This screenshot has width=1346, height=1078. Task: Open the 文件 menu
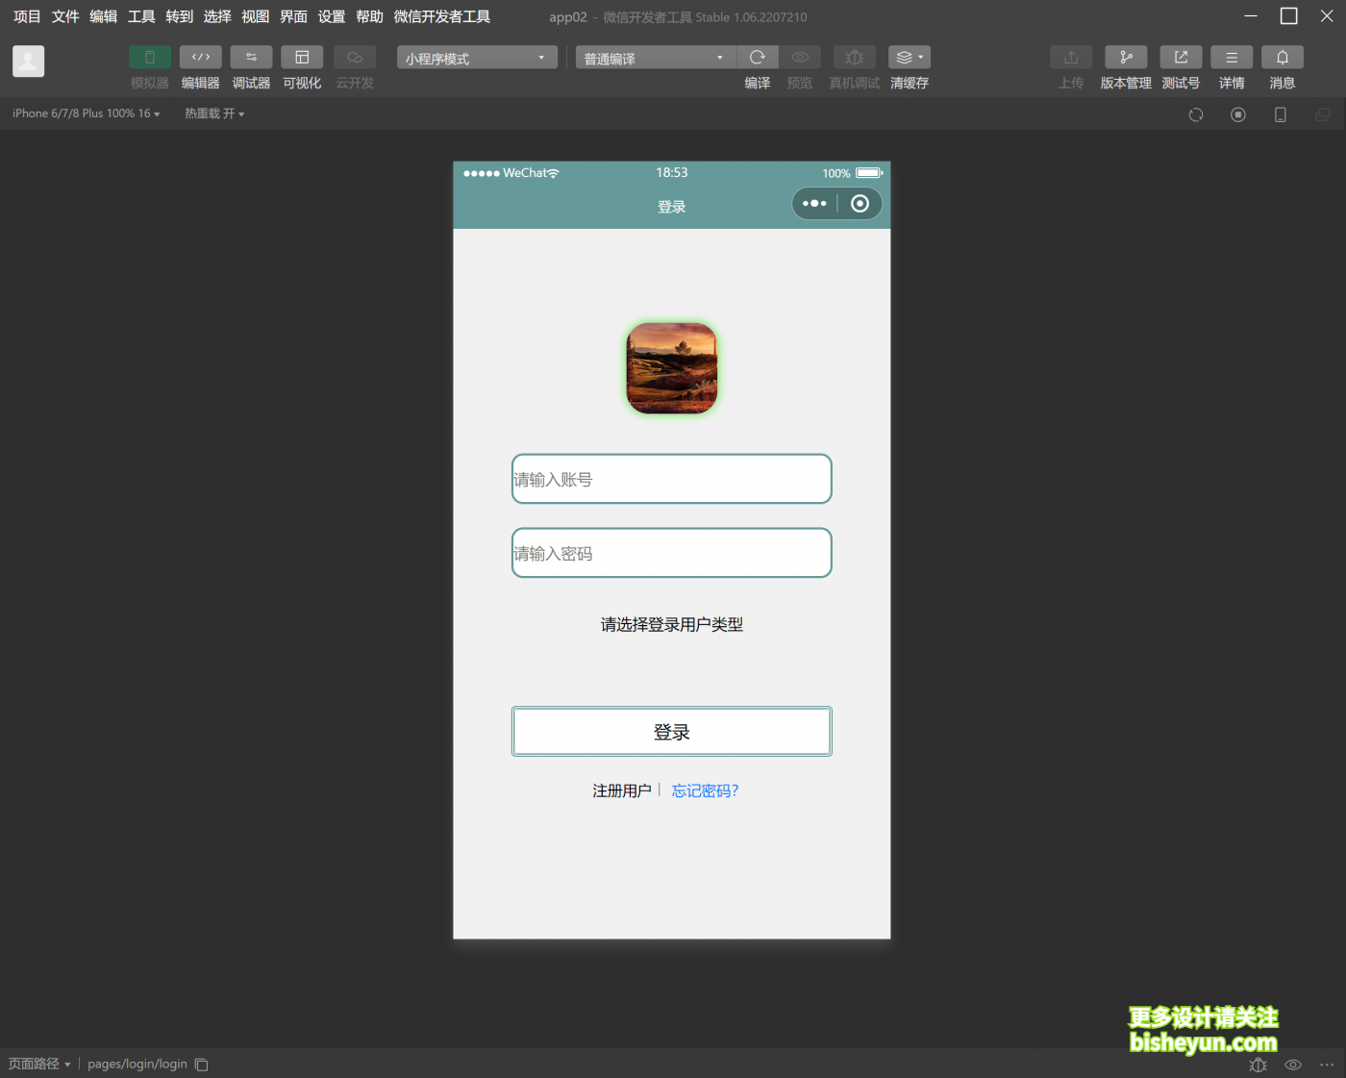click(x=65, y=16)
